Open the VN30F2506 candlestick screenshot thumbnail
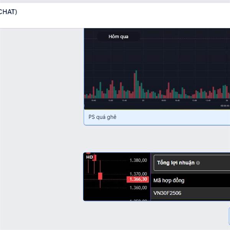The width and height of the screenshot is (230, 230). point(156,177)
